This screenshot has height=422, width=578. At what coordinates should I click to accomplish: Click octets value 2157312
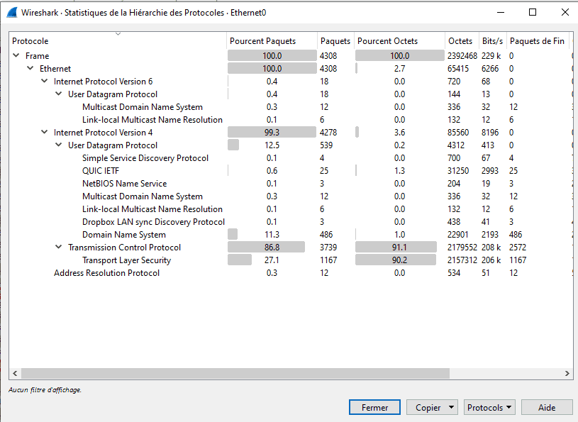(x=462, y=260)
